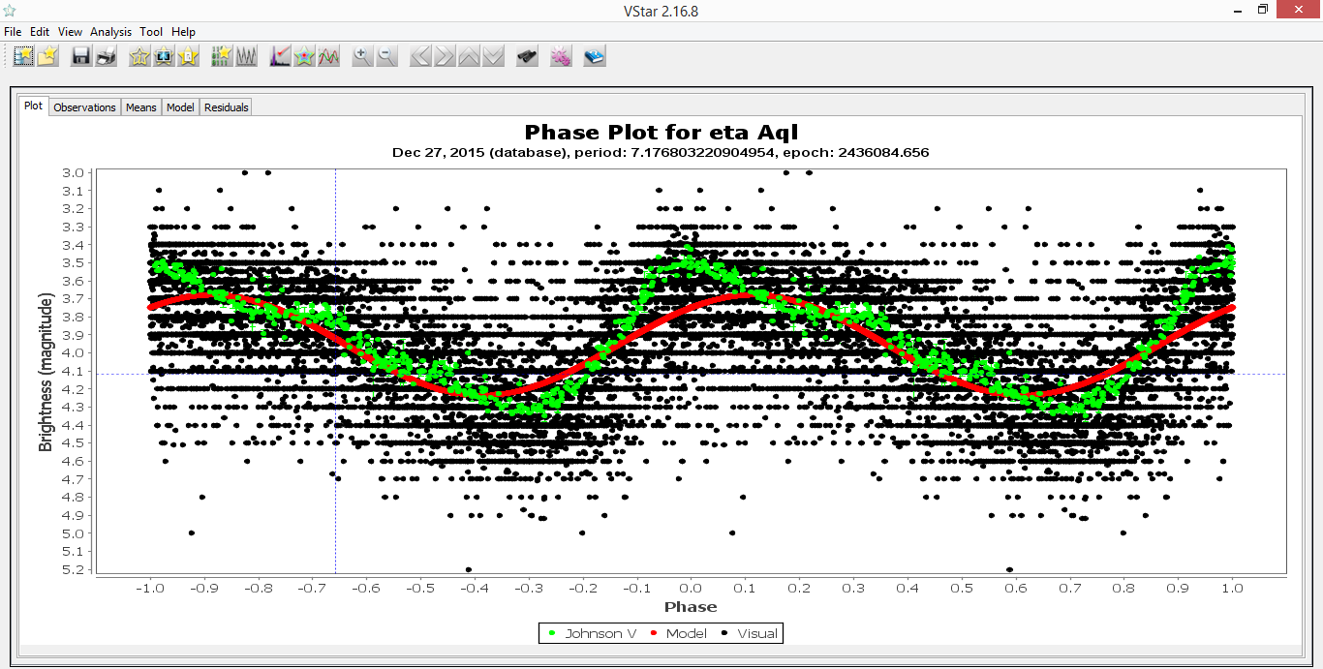The height and width of the screenshot is (669, 1323).
Task: Click the star with document icon
Action: (x=188, y=56)
